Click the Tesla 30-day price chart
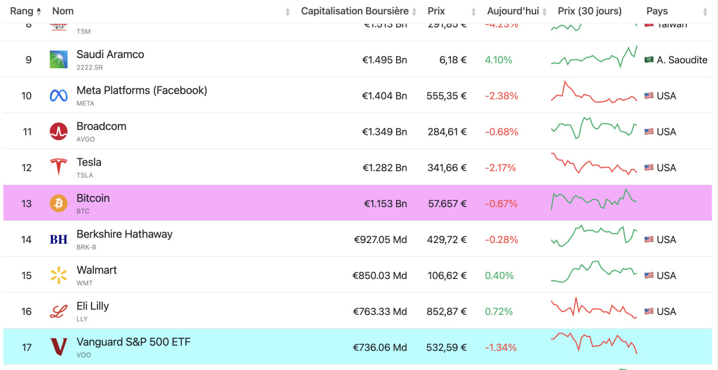 coord(594,163)
